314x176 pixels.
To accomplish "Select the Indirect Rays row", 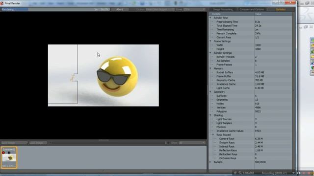I will click(250, 146).
